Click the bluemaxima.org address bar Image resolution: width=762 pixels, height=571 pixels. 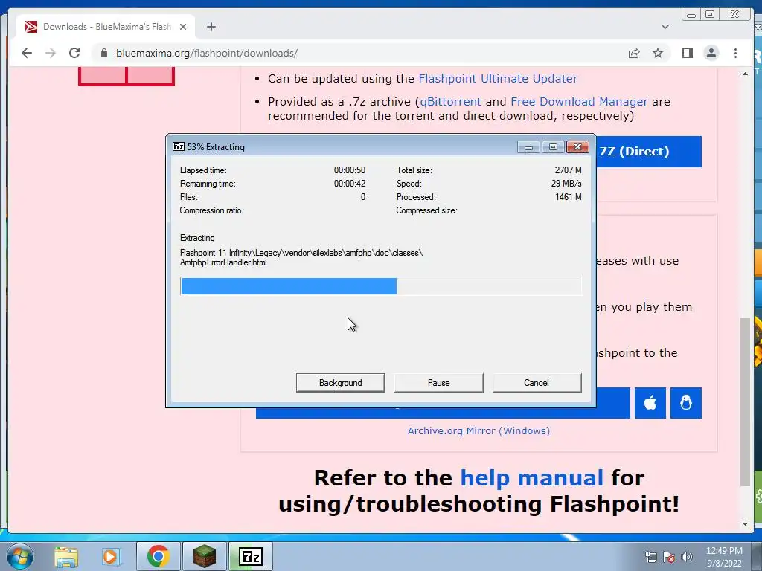point(359,53)
